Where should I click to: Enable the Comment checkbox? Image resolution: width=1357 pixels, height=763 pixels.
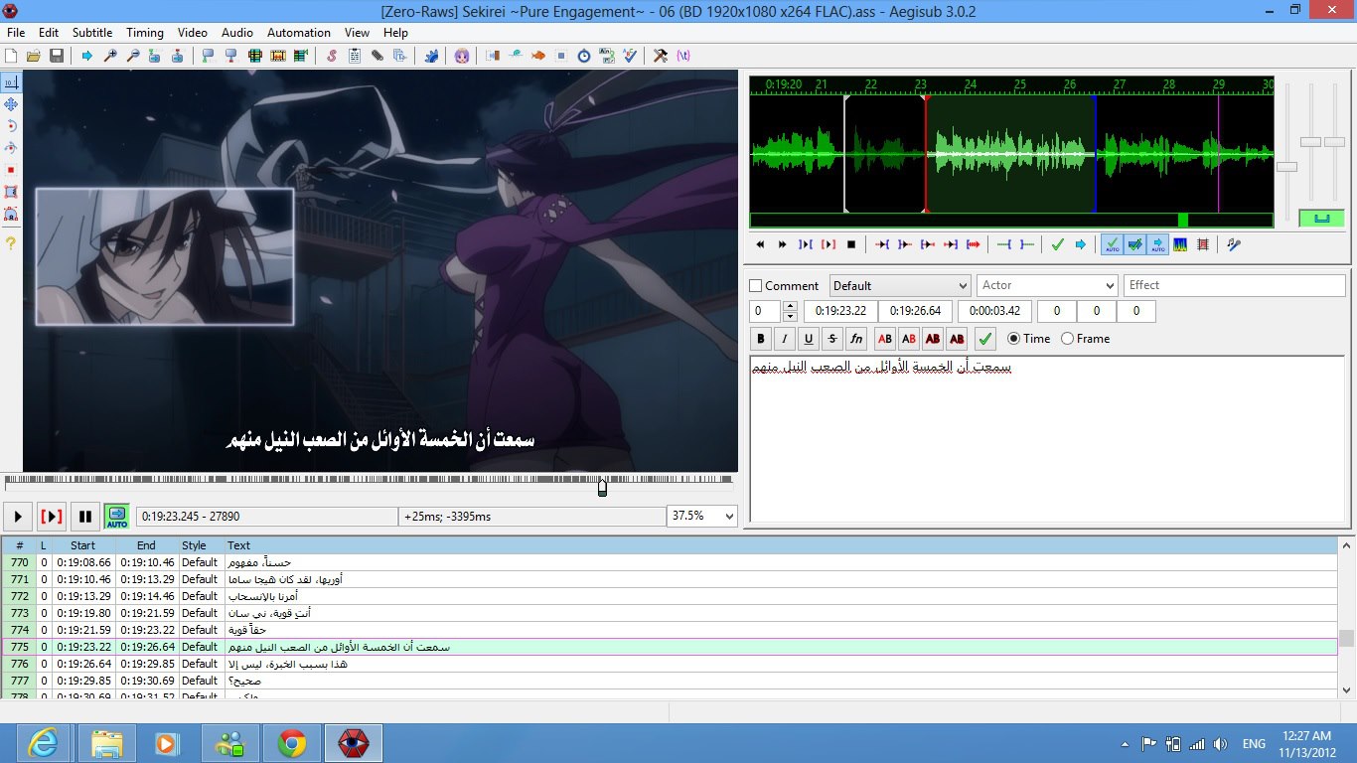pos(756,286)
